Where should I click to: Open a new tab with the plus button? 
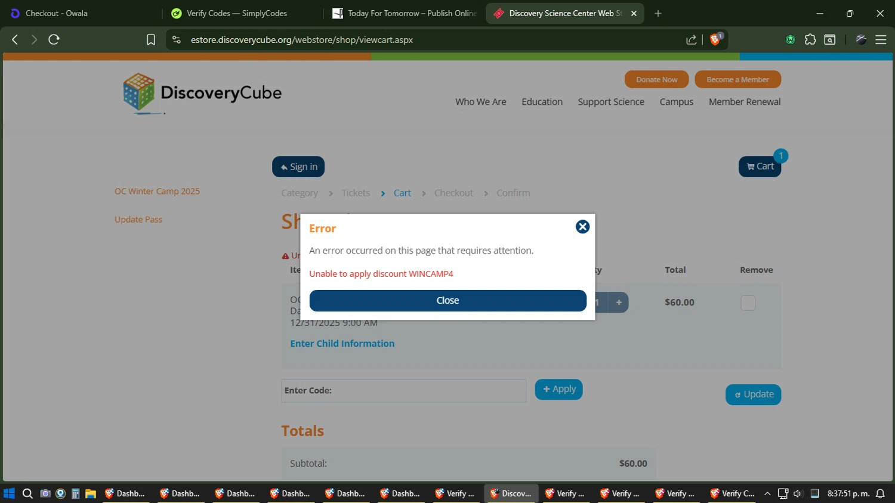click(x=658, y=13)
